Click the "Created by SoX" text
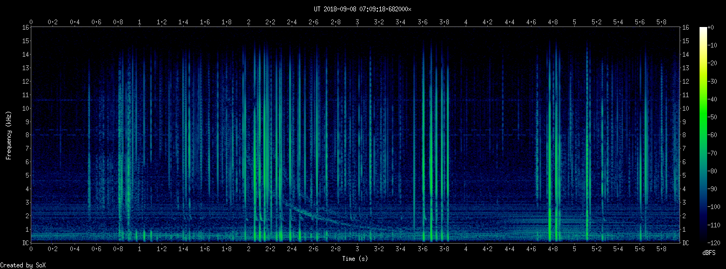726x269 pixels. (23, 265)
